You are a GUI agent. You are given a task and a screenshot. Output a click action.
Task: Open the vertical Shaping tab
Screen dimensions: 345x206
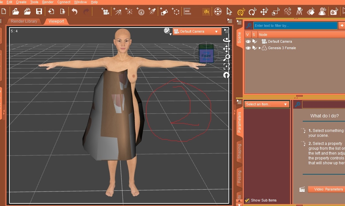tap(239, 151)
